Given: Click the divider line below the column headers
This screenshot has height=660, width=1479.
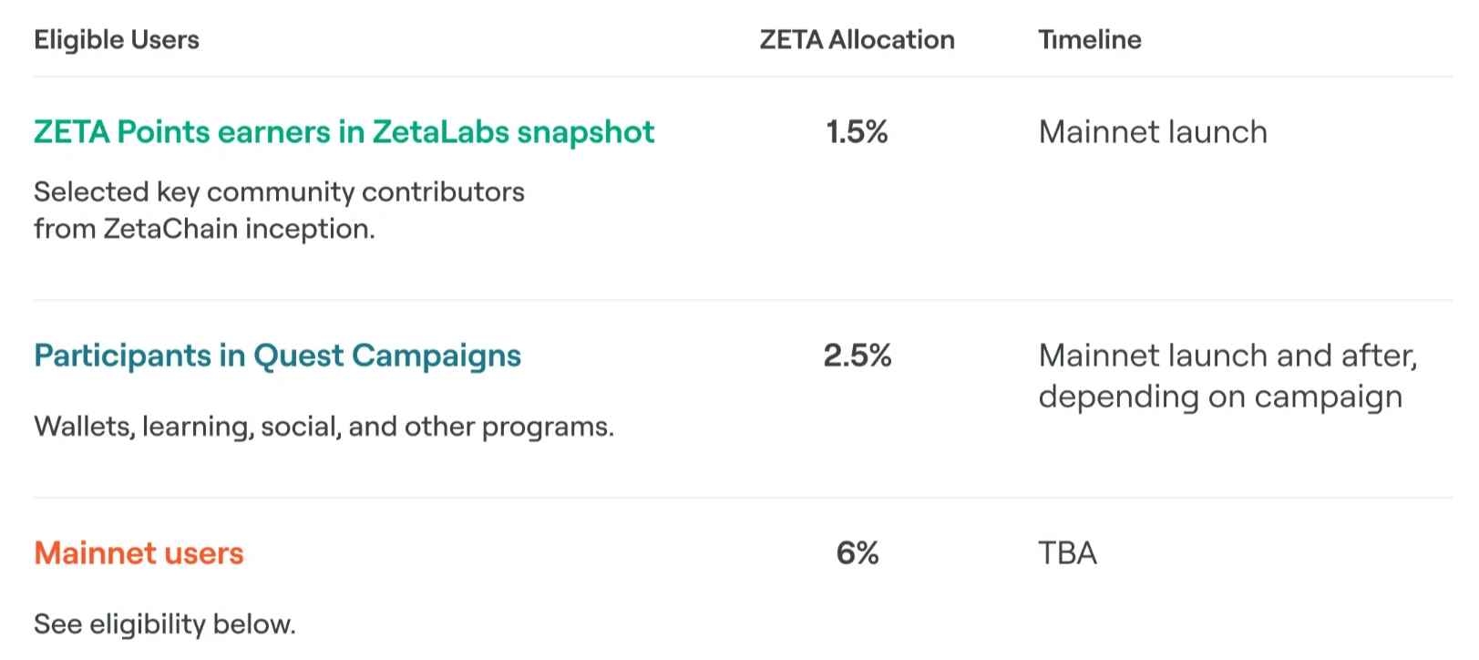Looking at the screenshot, I should 743,77.
